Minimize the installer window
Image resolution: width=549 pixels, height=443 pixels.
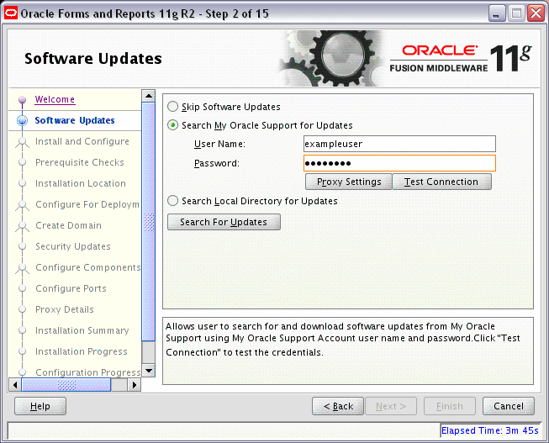497,13
